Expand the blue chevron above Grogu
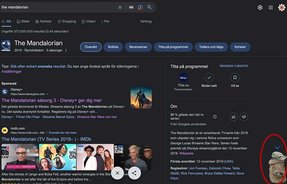This screenshot has height=184, width=287. tap(277, 148)
